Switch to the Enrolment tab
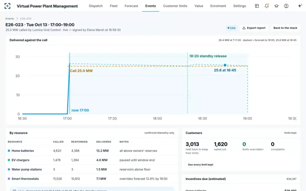306x191 pixels. (218, 6)
